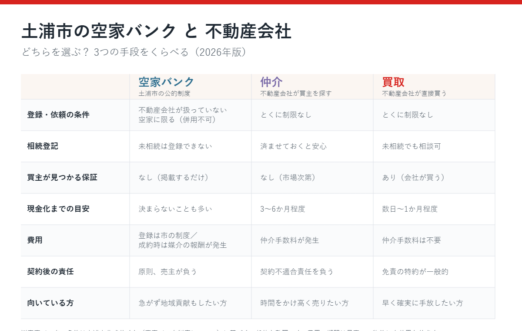The width and height of the screenshot is (522, 331).
Task: Select the row label '費用'
Action: [x=35, y=240]
